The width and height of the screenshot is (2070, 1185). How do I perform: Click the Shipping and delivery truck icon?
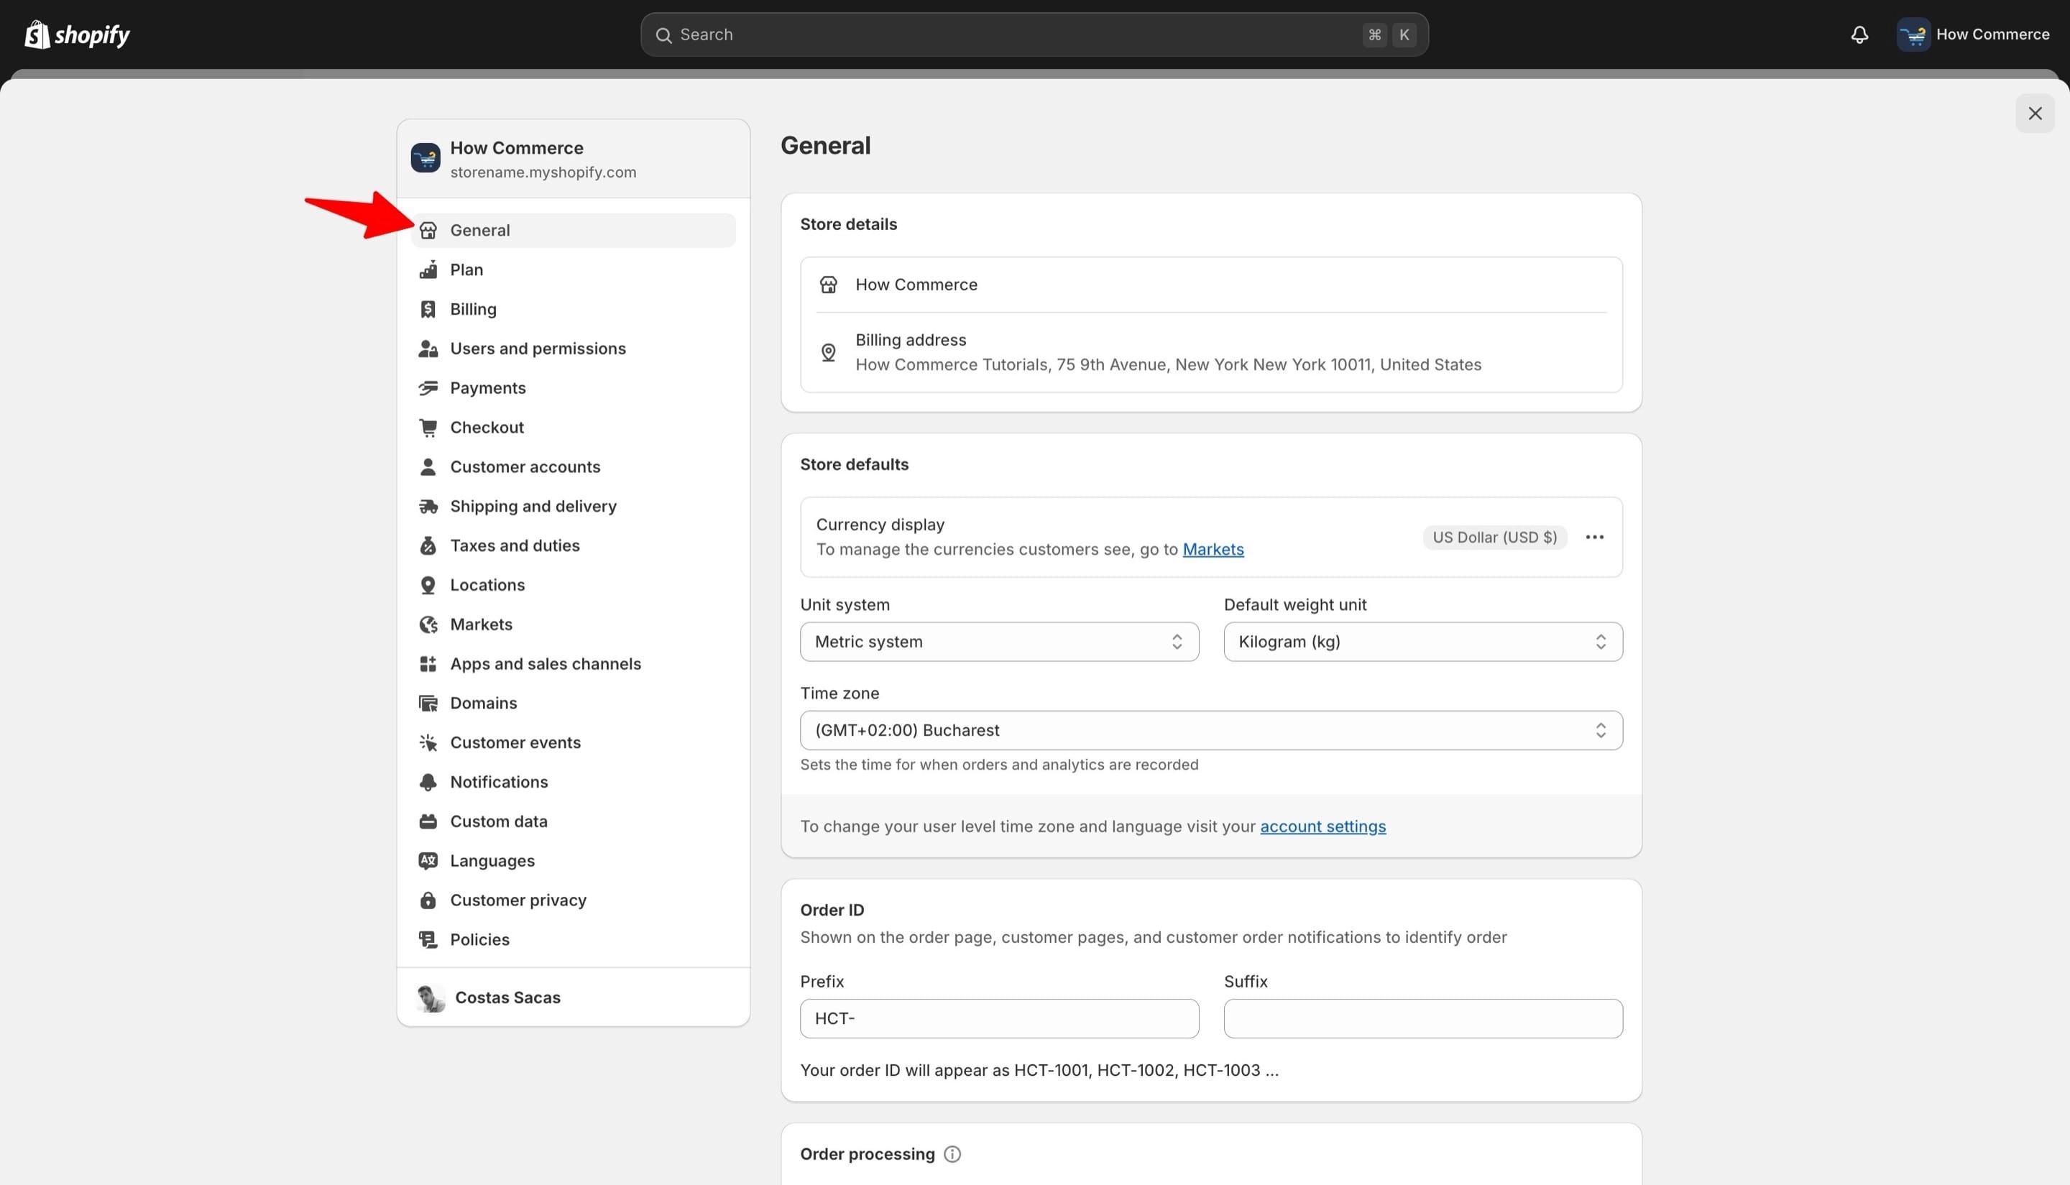pos(428,506)
